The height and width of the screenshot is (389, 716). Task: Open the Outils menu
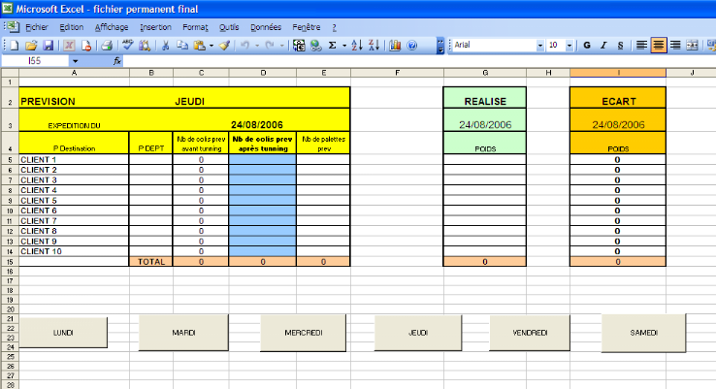pos(229,27)
